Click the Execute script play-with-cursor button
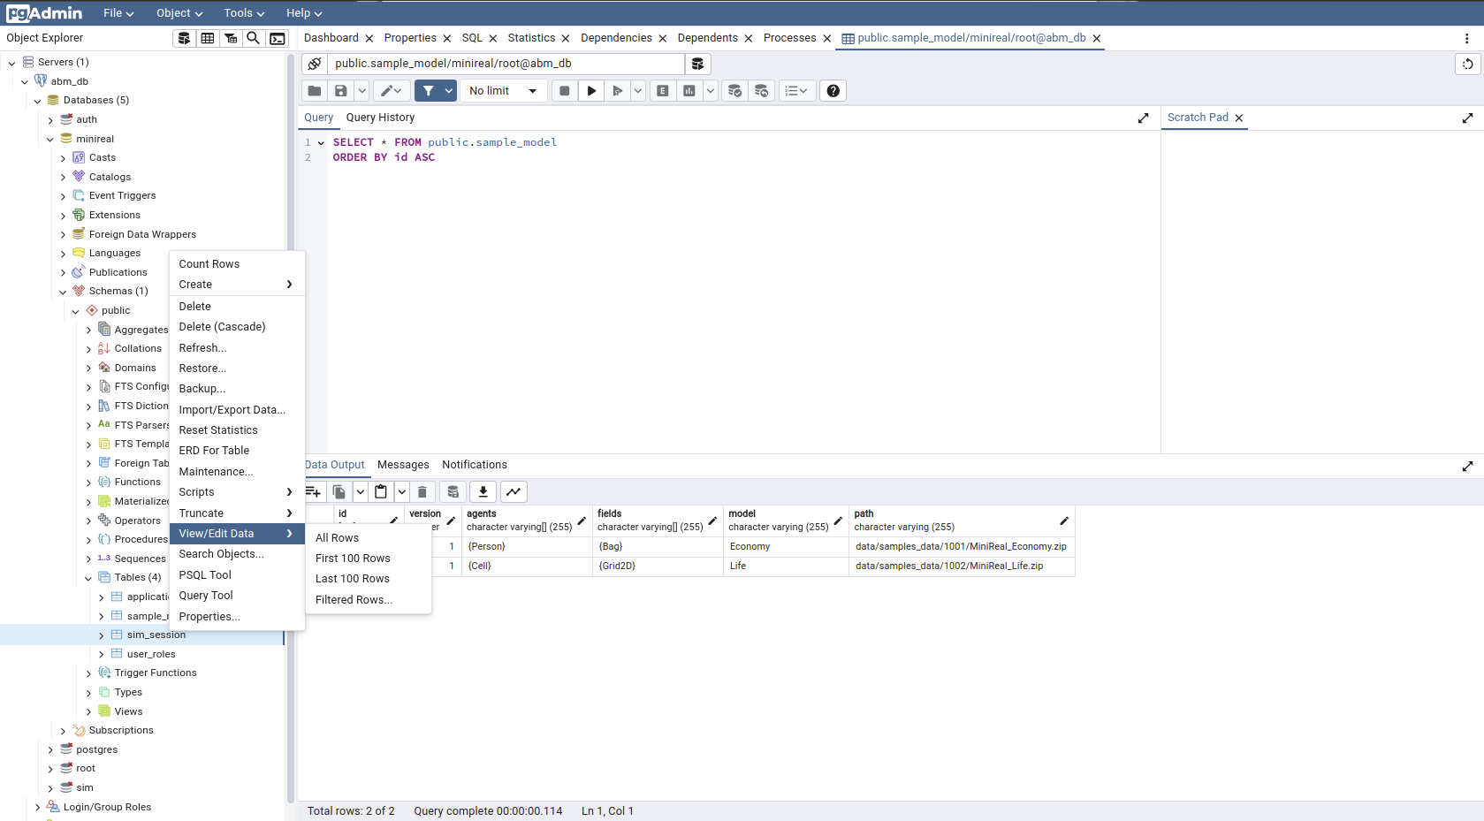Viewport: 1484px width, 821px height. 617,91
